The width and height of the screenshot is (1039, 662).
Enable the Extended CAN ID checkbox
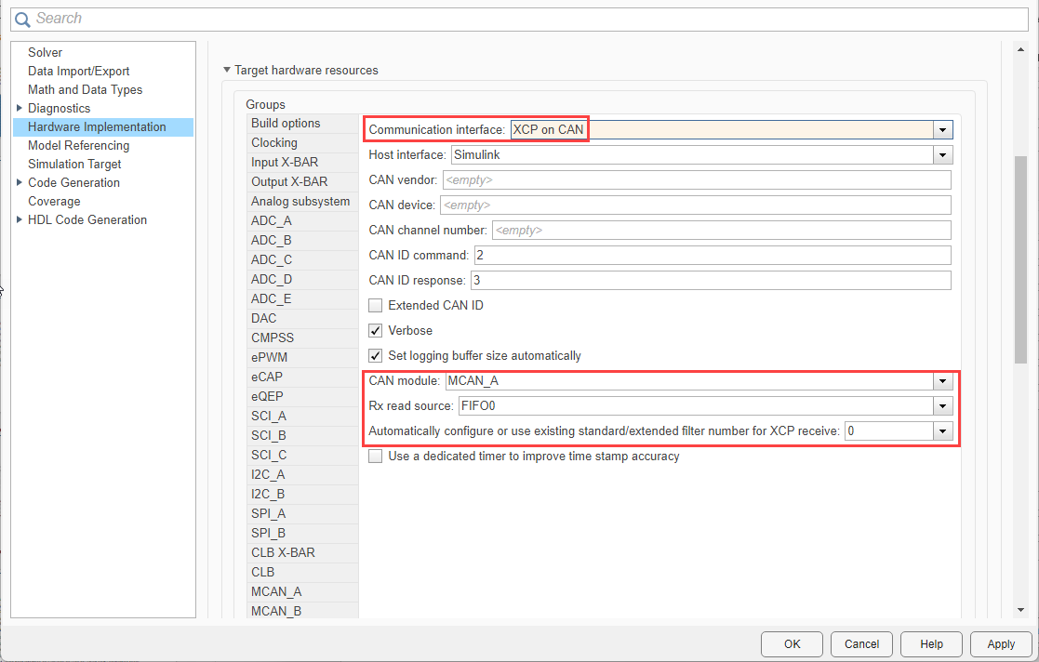click(375, 305)
